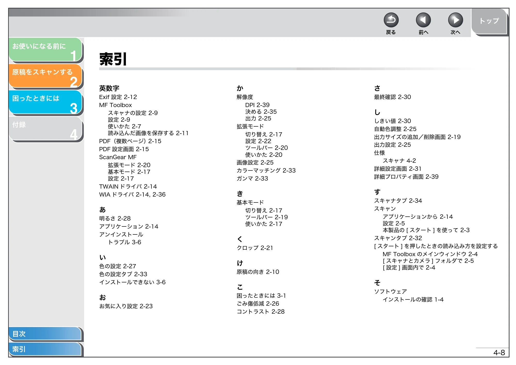
Task: Click the 戻る (back) round icon
Action: pyautogui.click(x=391, y=20)
